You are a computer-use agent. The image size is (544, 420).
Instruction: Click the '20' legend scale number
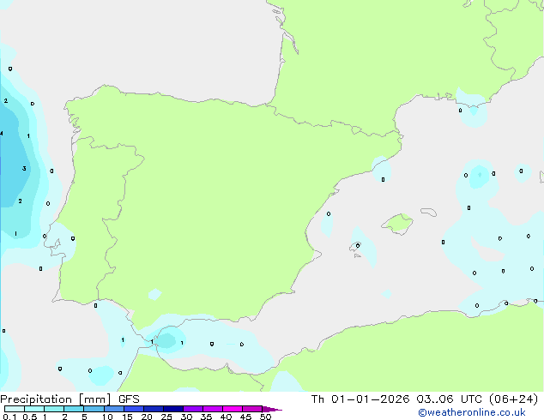coord(147,417)
